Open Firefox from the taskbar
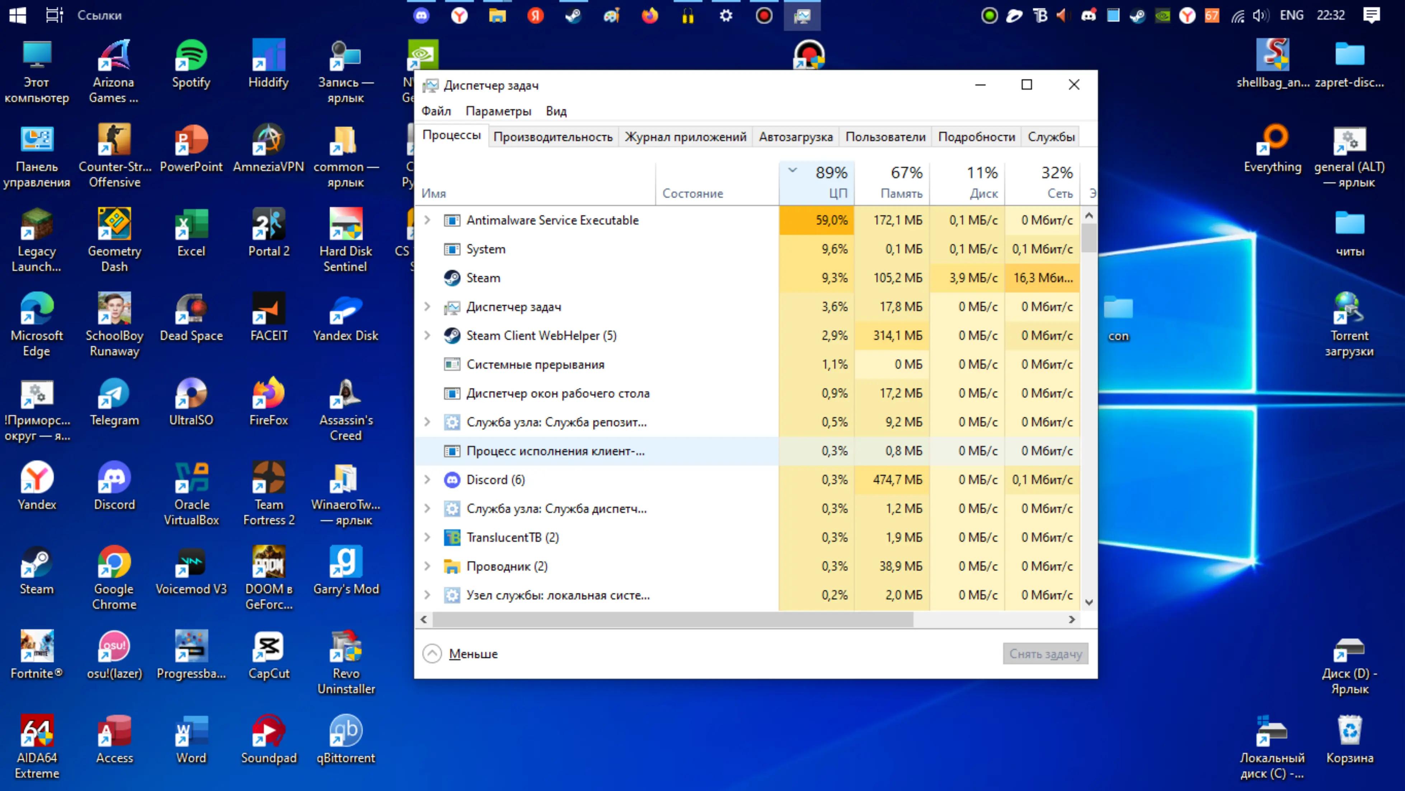Image resolution: width=1405 pixels, height=791 pixels. tap(650, 15)
